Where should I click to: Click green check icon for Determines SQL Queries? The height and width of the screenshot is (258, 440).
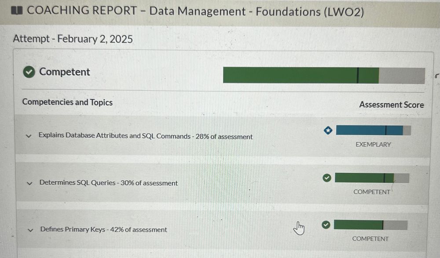tap(326, 178)
